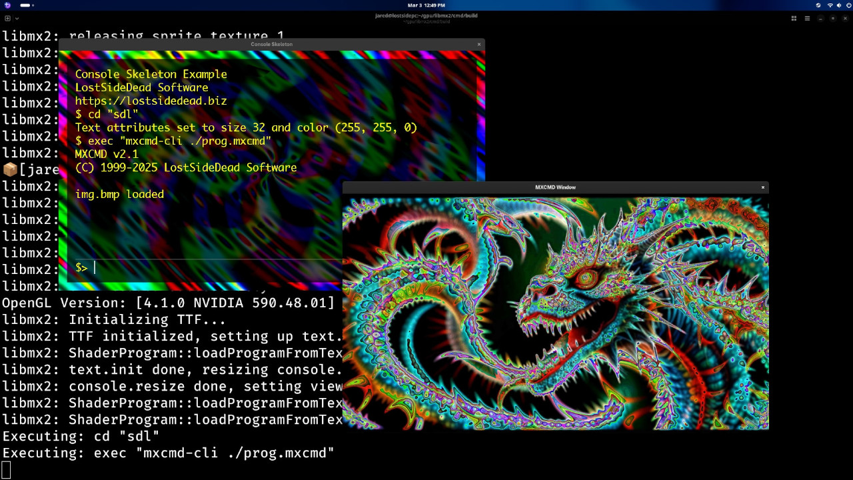This screenshot has width=853, height=480.
Task: Click the sync tray icon in top bar
Action: click(x=818, y=5)
